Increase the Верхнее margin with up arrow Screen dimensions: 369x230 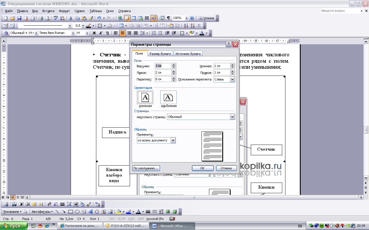coord(174,65)
